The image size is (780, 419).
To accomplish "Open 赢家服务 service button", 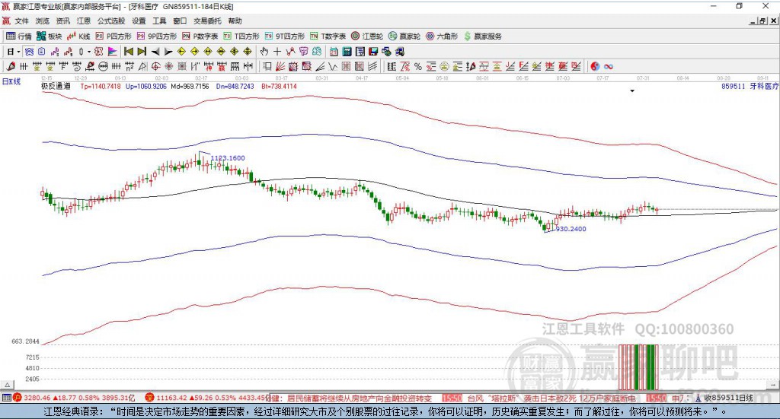I will tap(482, 37).
